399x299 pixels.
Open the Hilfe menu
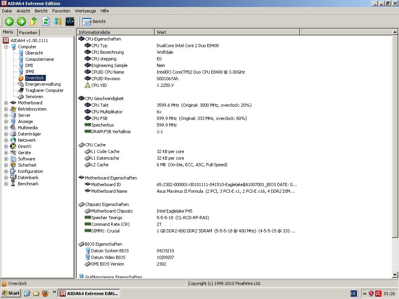click(104, 11)
